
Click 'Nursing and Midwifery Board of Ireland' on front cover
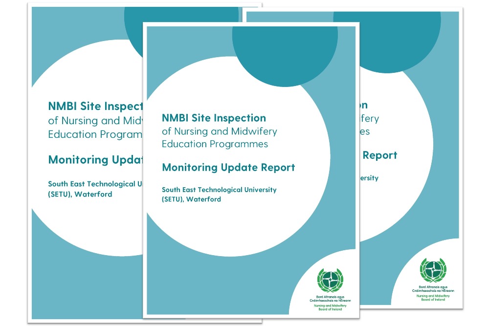(330, 307)
